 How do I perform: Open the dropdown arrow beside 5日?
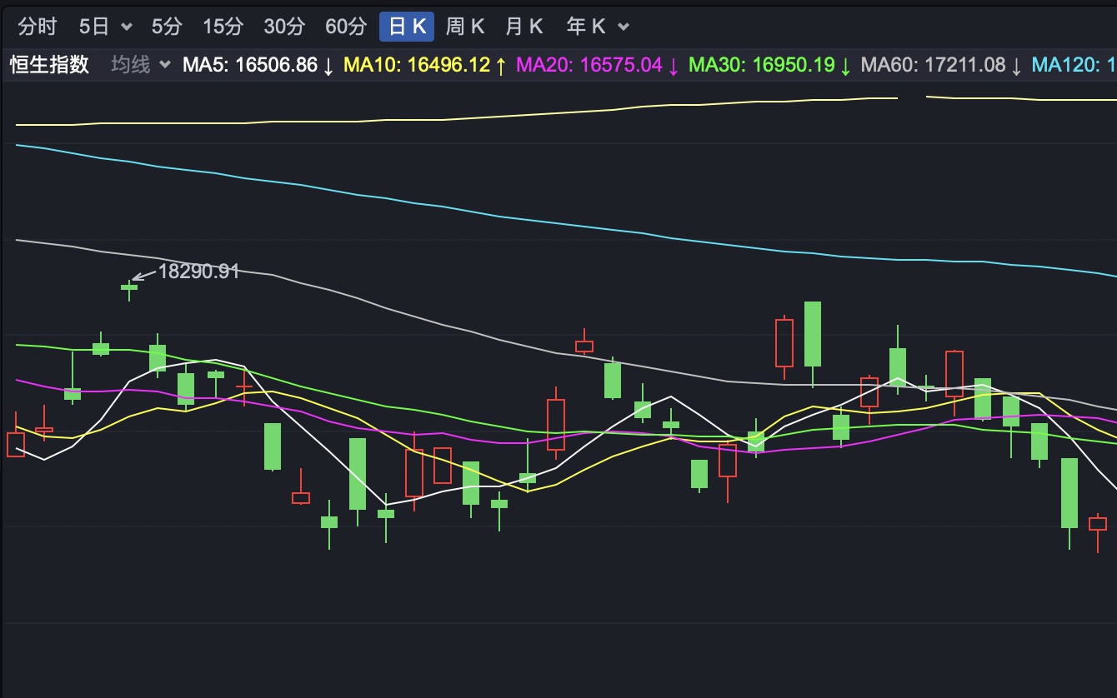(x=127, y=27)
